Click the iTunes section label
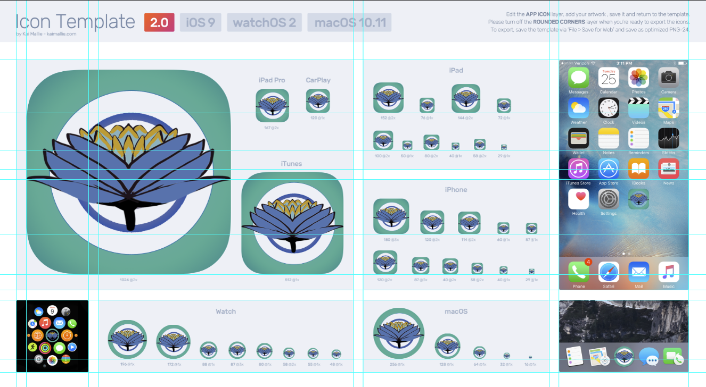The image size is (706, 387). tap(291, 164)
